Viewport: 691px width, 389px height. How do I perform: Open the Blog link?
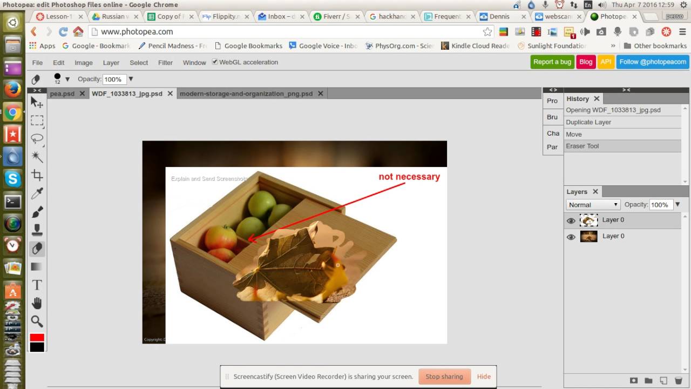(586, 62)
